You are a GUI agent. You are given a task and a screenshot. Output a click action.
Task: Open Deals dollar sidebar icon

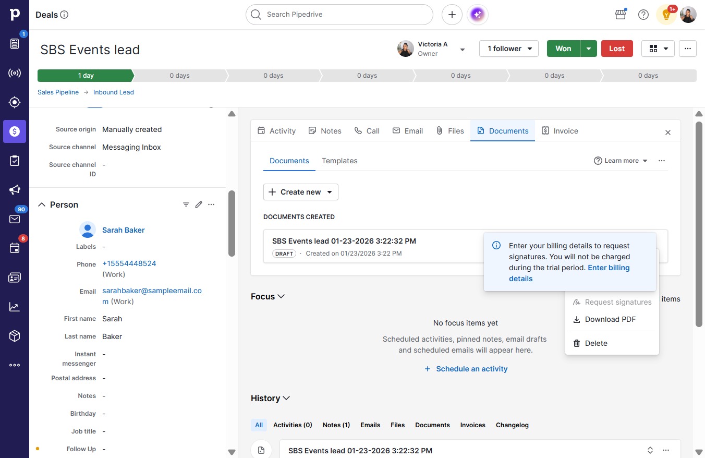click(15, 131)
